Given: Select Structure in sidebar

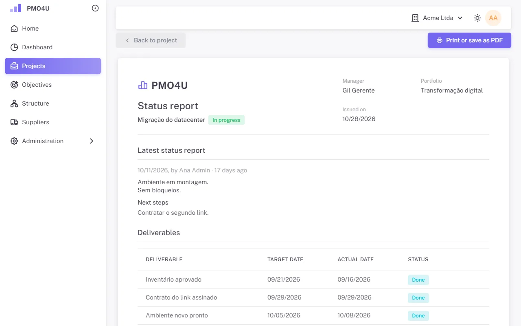Looking at the screenshot, I should tap(53, 104).
